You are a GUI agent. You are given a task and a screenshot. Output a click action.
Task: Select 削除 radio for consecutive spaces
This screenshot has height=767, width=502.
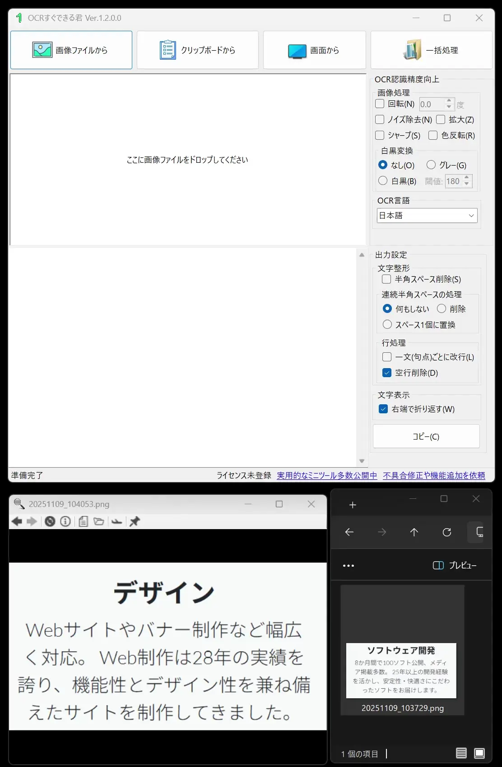[x=442, y=308]
